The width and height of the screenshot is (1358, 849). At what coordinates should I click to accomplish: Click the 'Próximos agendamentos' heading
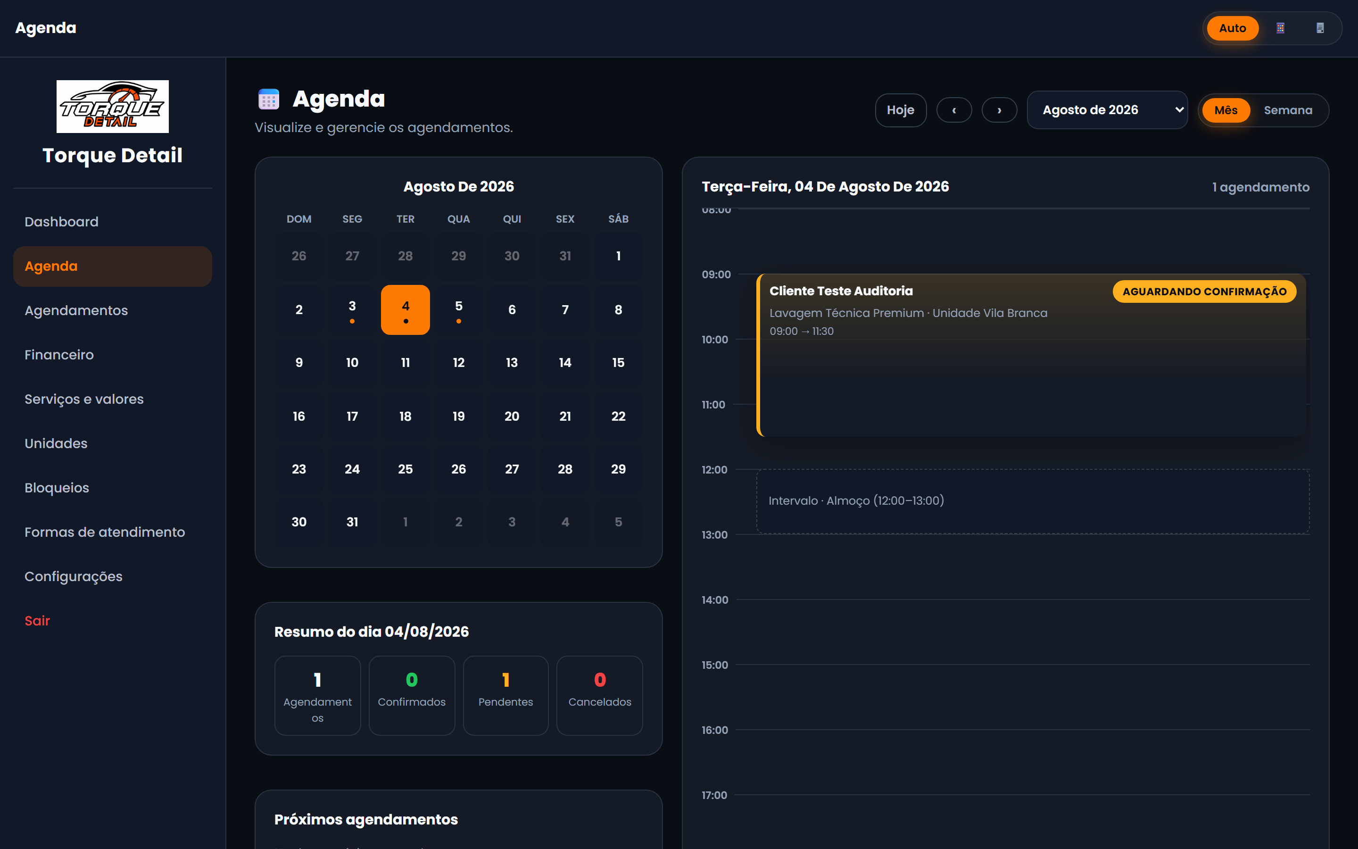pos(366,820)
